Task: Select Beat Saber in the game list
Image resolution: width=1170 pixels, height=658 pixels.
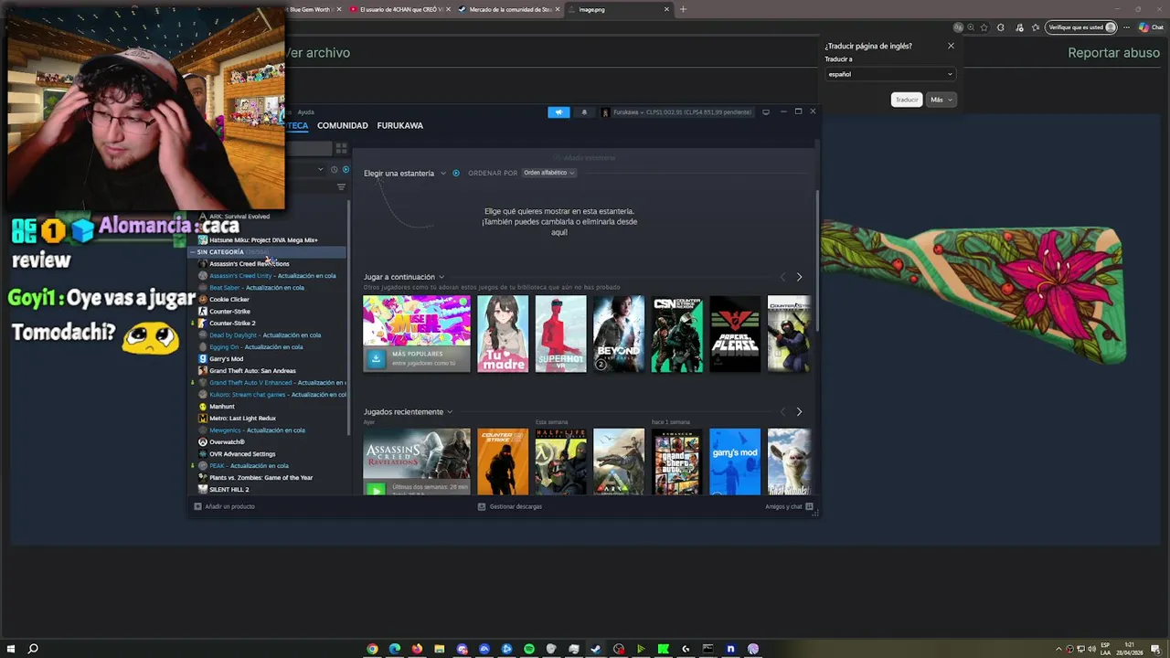Action: 225,287
